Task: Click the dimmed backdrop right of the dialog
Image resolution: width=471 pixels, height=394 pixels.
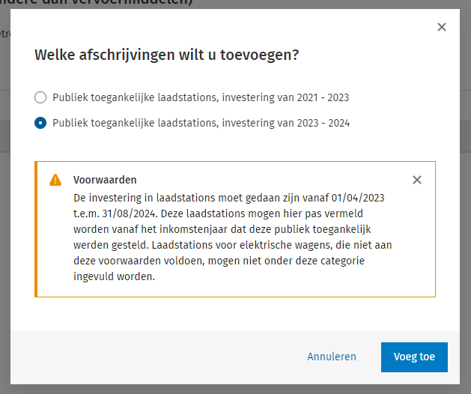Action: (x=465, y=225)
